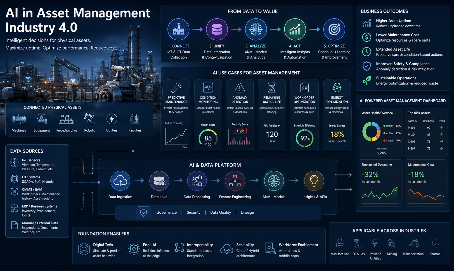454x271 pixels.
Task: Click the Feature Engineering icon
Action: (235, 181)
